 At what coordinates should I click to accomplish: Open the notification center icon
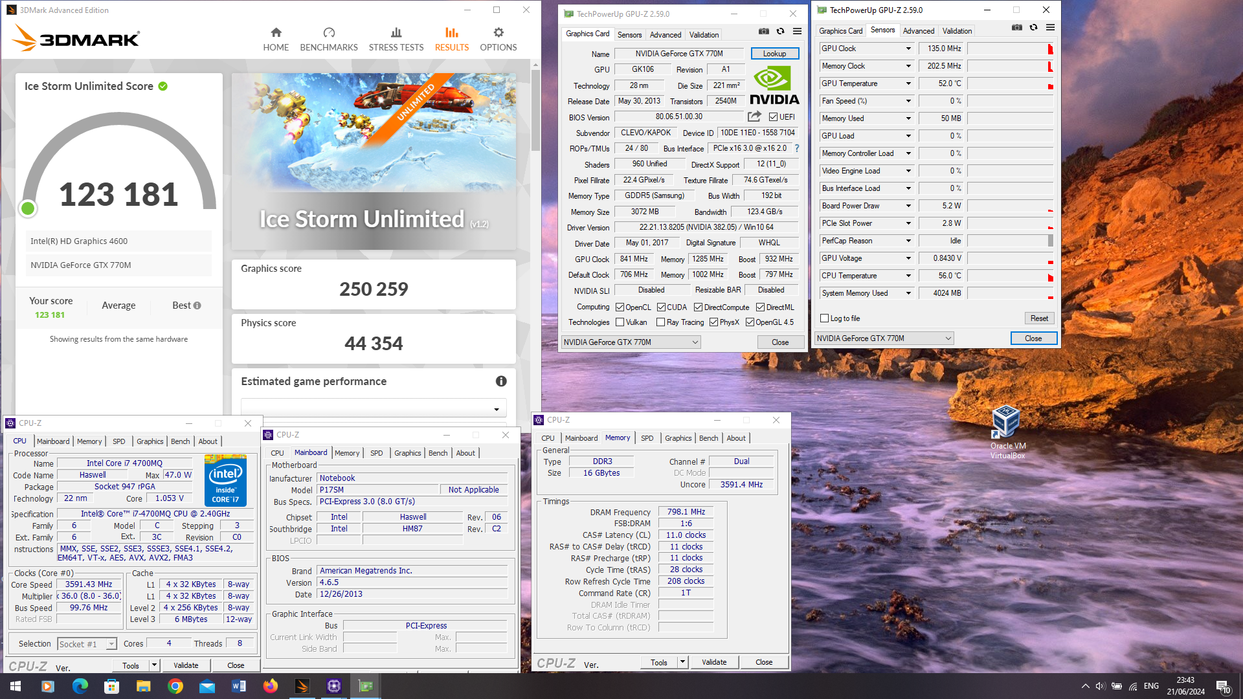point(1223,686)
